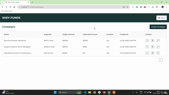This screenshot has width=169, height=95.
Task: Reload the page with the refresh icon
Action: [10, 7]
